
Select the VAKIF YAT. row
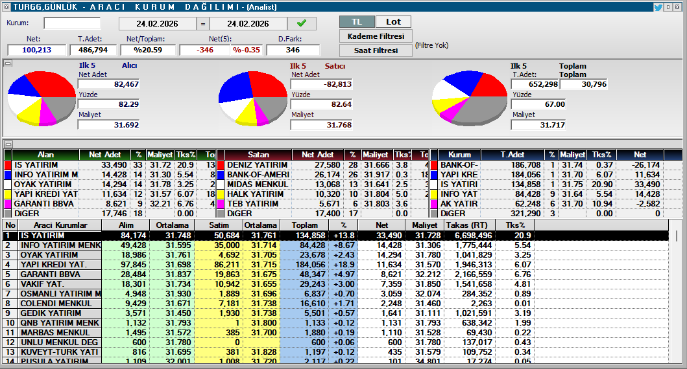(335, 284)
